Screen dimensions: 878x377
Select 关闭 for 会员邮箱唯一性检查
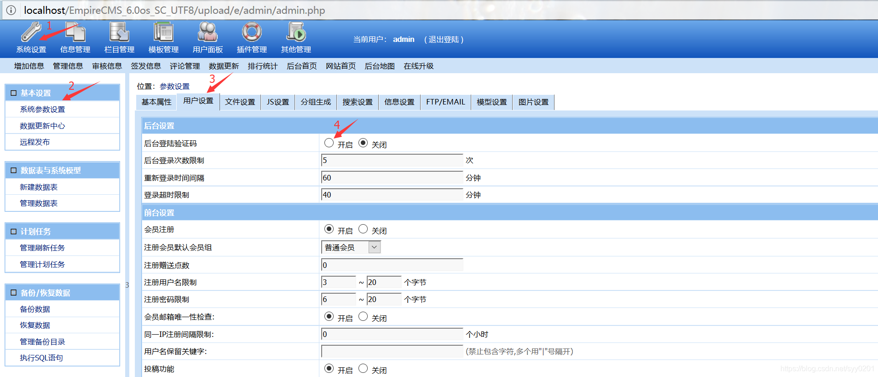pyautogui.click(x=363, y=317)
